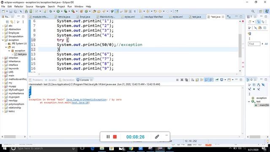
Task: Click Open Perspective icon at top right
Action: pyautogui.click(x=261, y=11)
